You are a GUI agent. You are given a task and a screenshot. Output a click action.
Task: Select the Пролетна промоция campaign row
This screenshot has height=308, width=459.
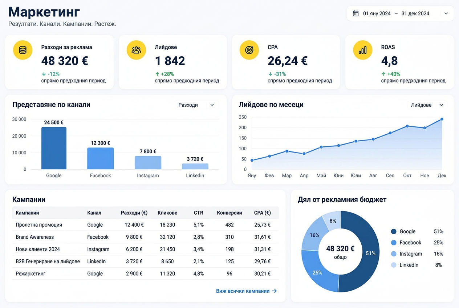click(146, 225)
